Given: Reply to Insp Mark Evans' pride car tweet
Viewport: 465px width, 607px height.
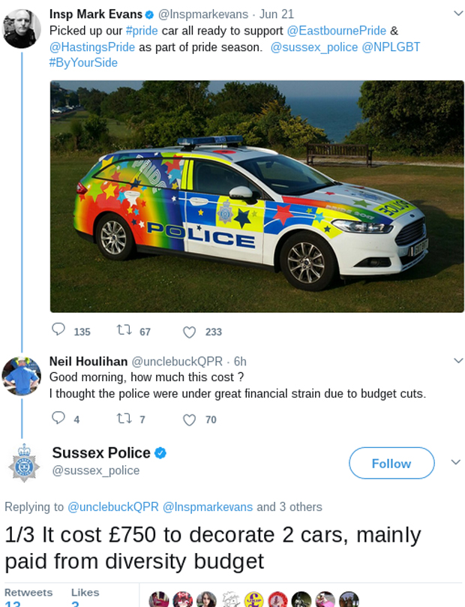Looking at the screenshot, I should click(x=58, y=331).
